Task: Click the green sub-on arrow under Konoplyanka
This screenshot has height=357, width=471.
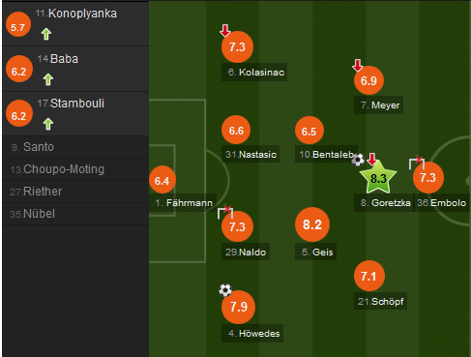Action: (x=46, y=34)
